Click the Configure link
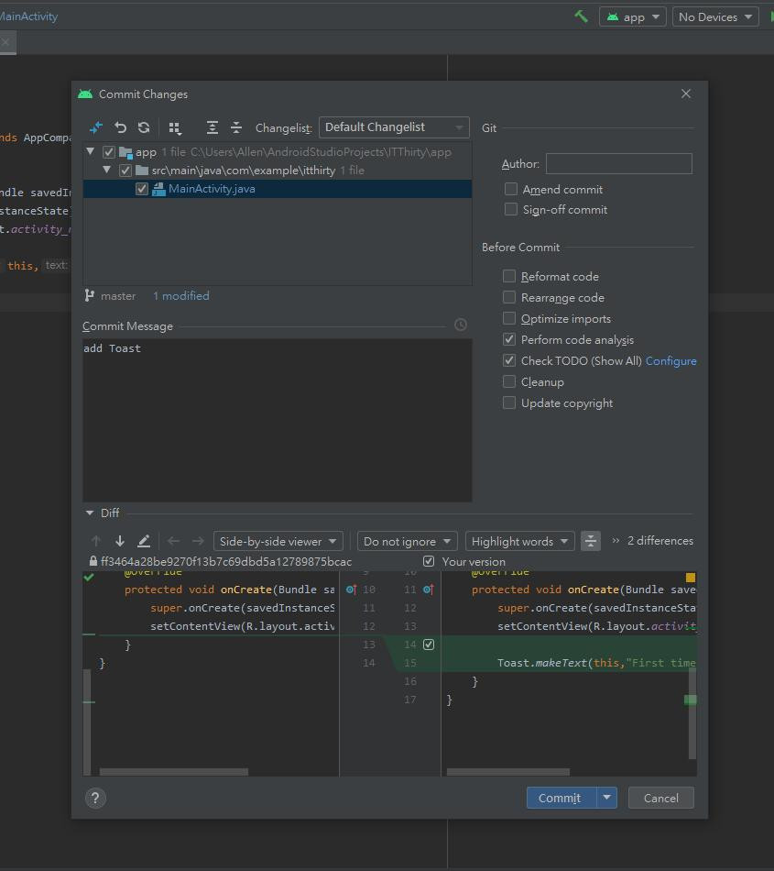Image resolution: width=774 pixels, height=871 pixels. (x=670, y=360)
